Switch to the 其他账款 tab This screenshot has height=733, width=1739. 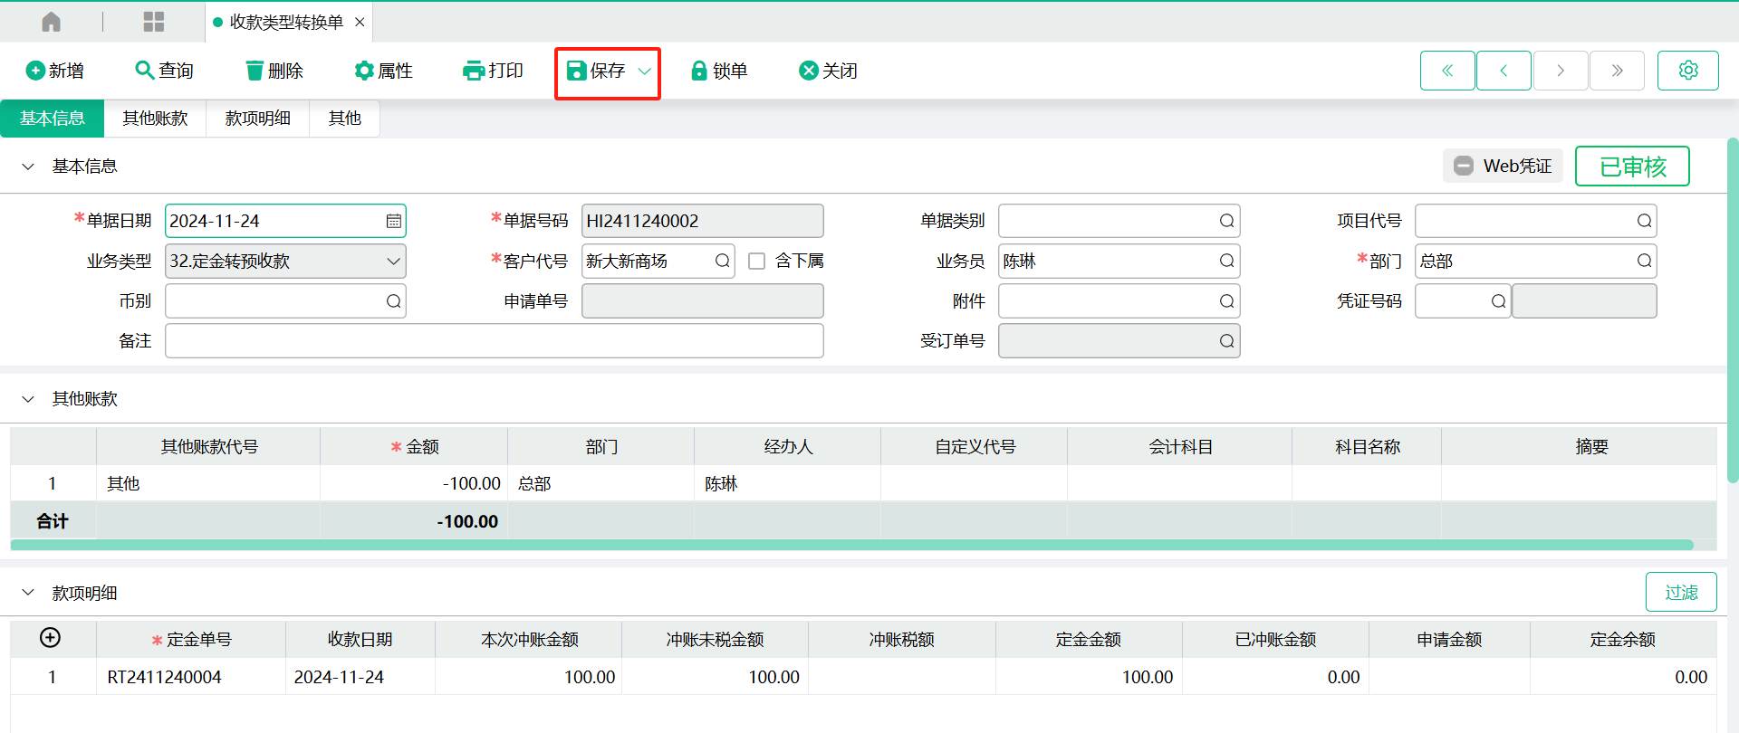tap(155, 119)
